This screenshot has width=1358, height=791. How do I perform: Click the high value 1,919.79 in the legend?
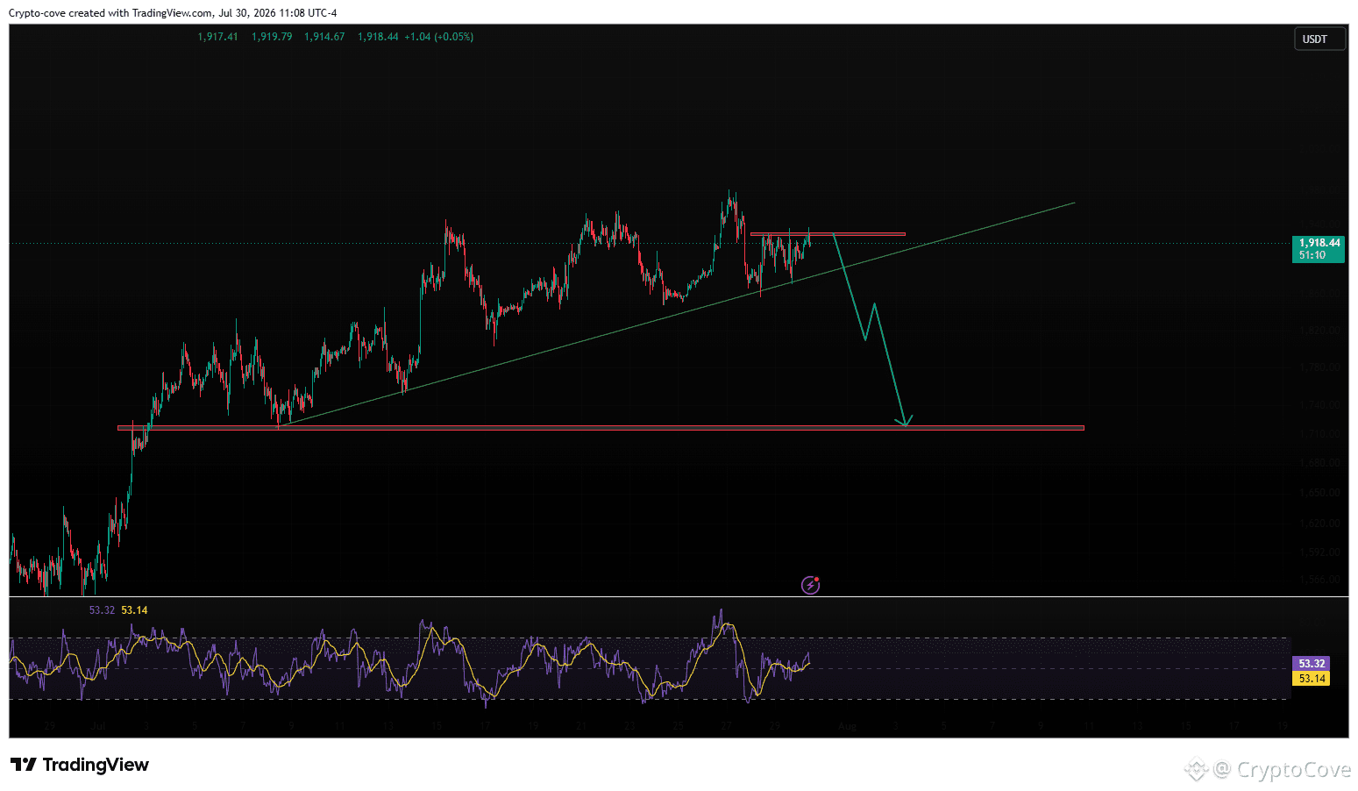coord(272,37)
